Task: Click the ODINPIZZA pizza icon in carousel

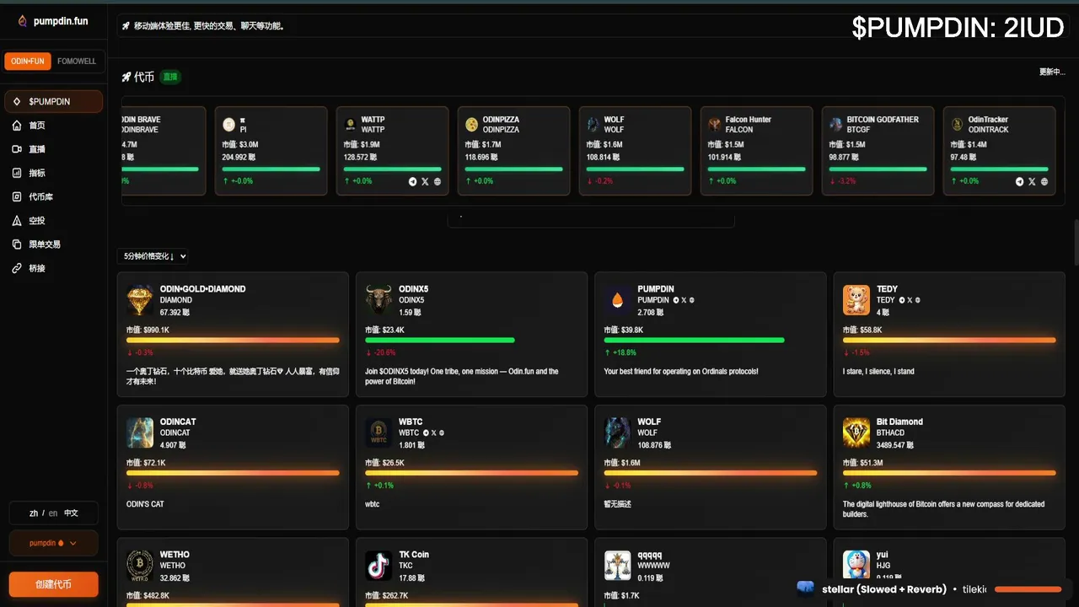Action: (x=472, y=124)
